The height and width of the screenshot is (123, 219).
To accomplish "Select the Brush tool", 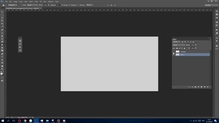I will pos(2,33).
